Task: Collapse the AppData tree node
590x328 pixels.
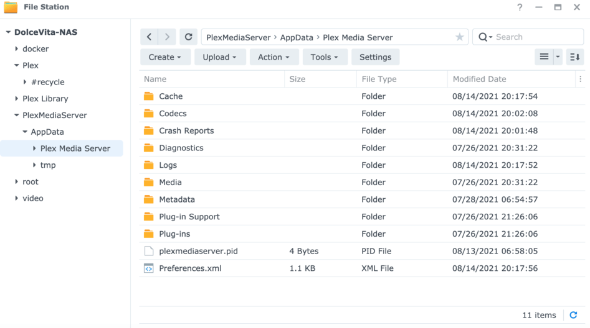Action: click(x=25, y=132)
